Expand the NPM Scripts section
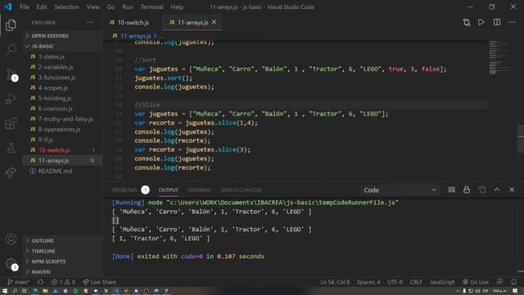Screen dimensions: 524x295 coord(62,261)
